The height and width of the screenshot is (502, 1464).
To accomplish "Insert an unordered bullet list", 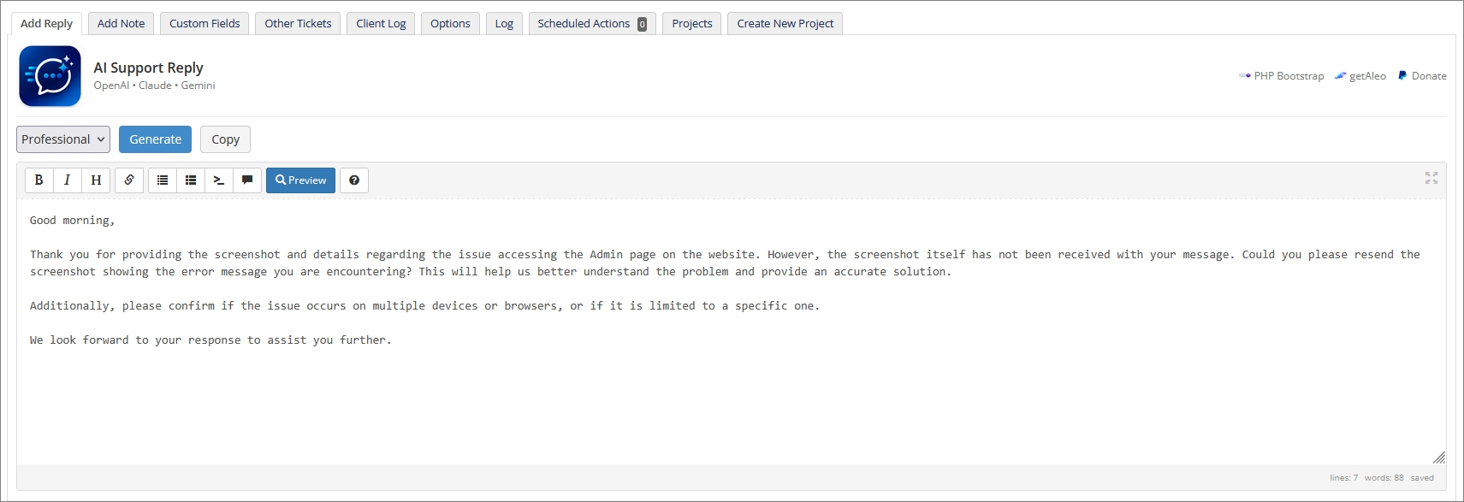I will (x=163, y=180).
